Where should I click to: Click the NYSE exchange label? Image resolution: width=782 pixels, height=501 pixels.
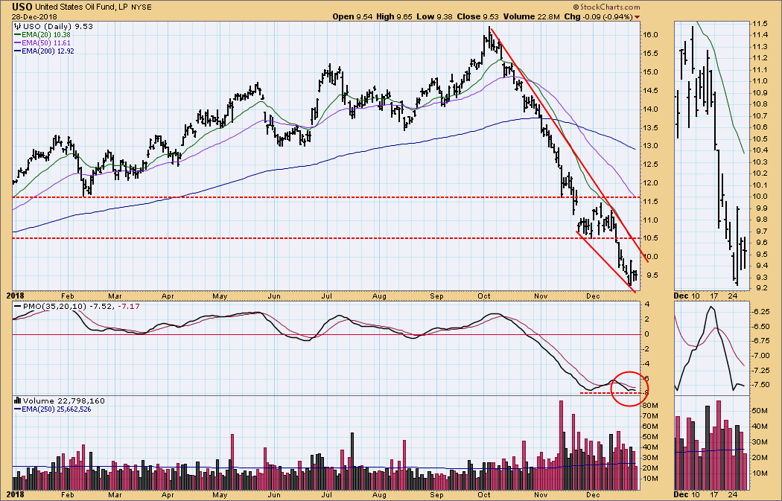pos(142,7)
